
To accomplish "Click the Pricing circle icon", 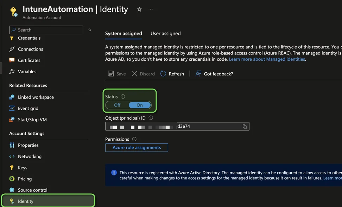I will (x=12, y=179).
